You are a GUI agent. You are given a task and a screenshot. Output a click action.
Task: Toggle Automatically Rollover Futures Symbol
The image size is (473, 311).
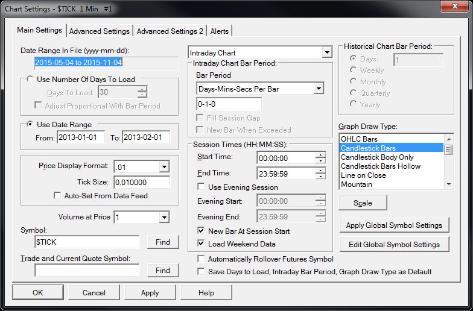[x=201, y=259]
